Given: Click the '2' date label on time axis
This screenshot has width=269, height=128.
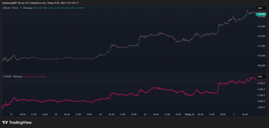Looking at the screenshot, I should point(234,114).
